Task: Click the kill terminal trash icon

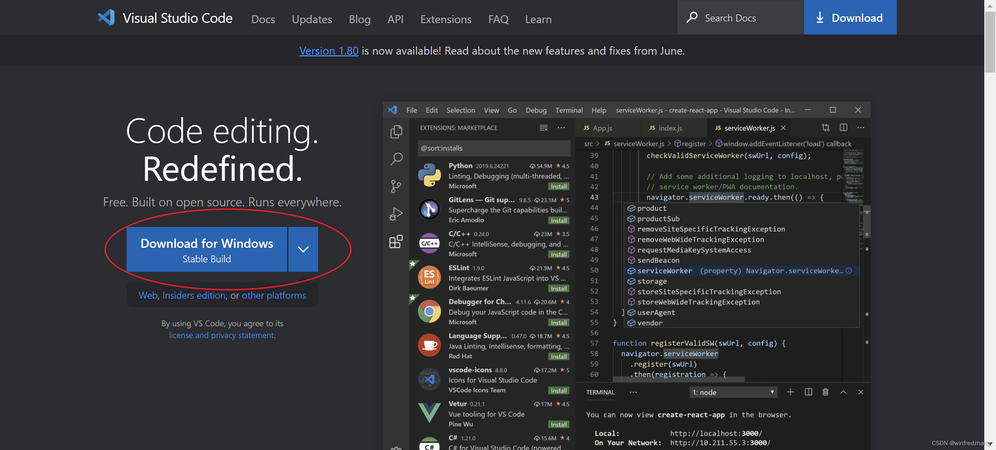Action: (825, 392)
